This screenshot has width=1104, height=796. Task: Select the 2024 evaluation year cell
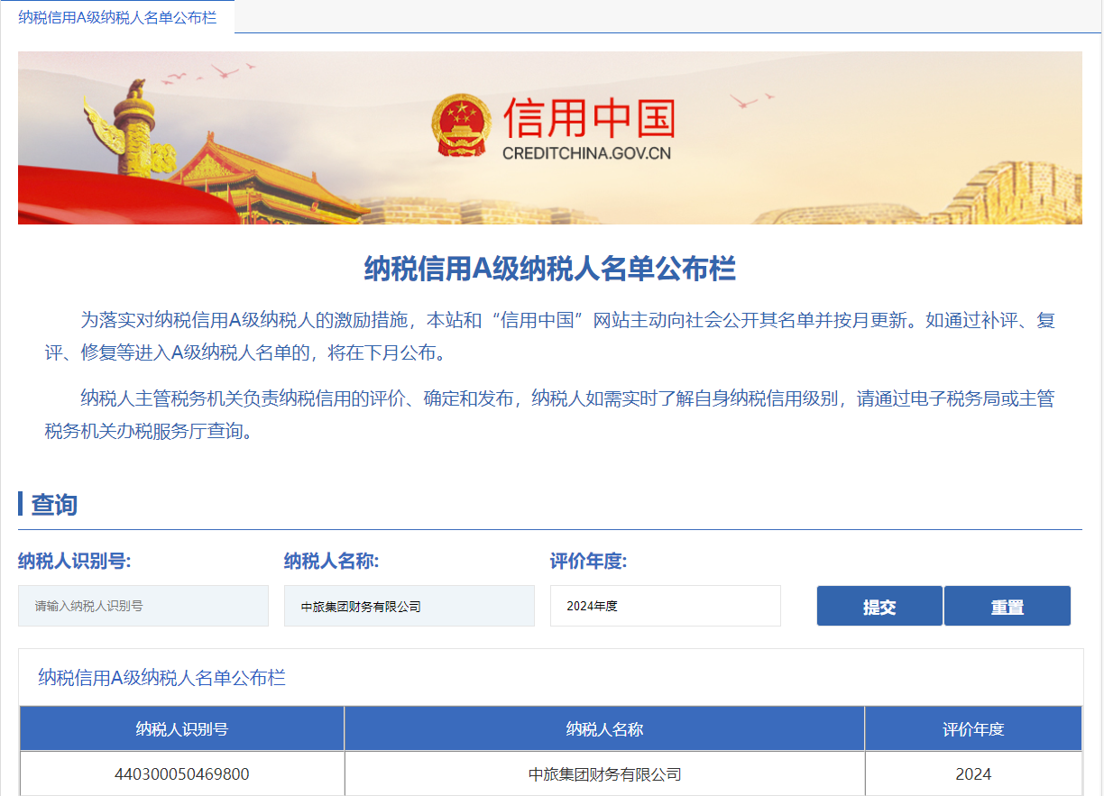(x=973, y=774)
